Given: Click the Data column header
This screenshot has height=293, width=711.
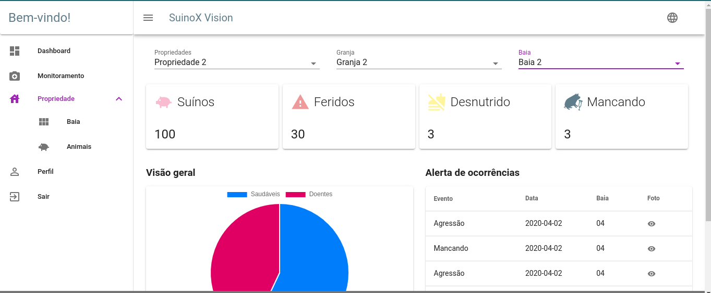Looking at the screenshot, I should [x=532, y=198].
